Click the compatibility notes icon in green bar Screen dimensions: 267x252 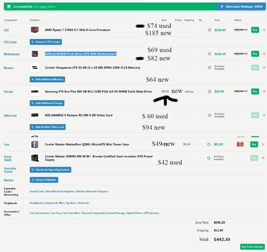[x=9, y=7]
